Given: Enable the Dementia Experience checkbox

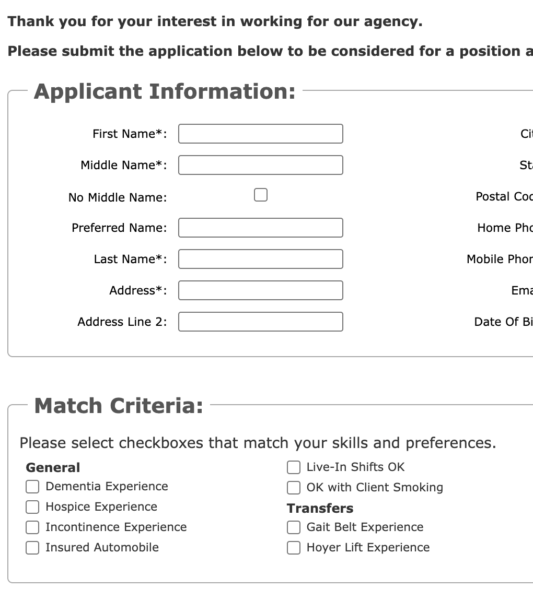Looking at the screenshot, I should coord(32,486).
